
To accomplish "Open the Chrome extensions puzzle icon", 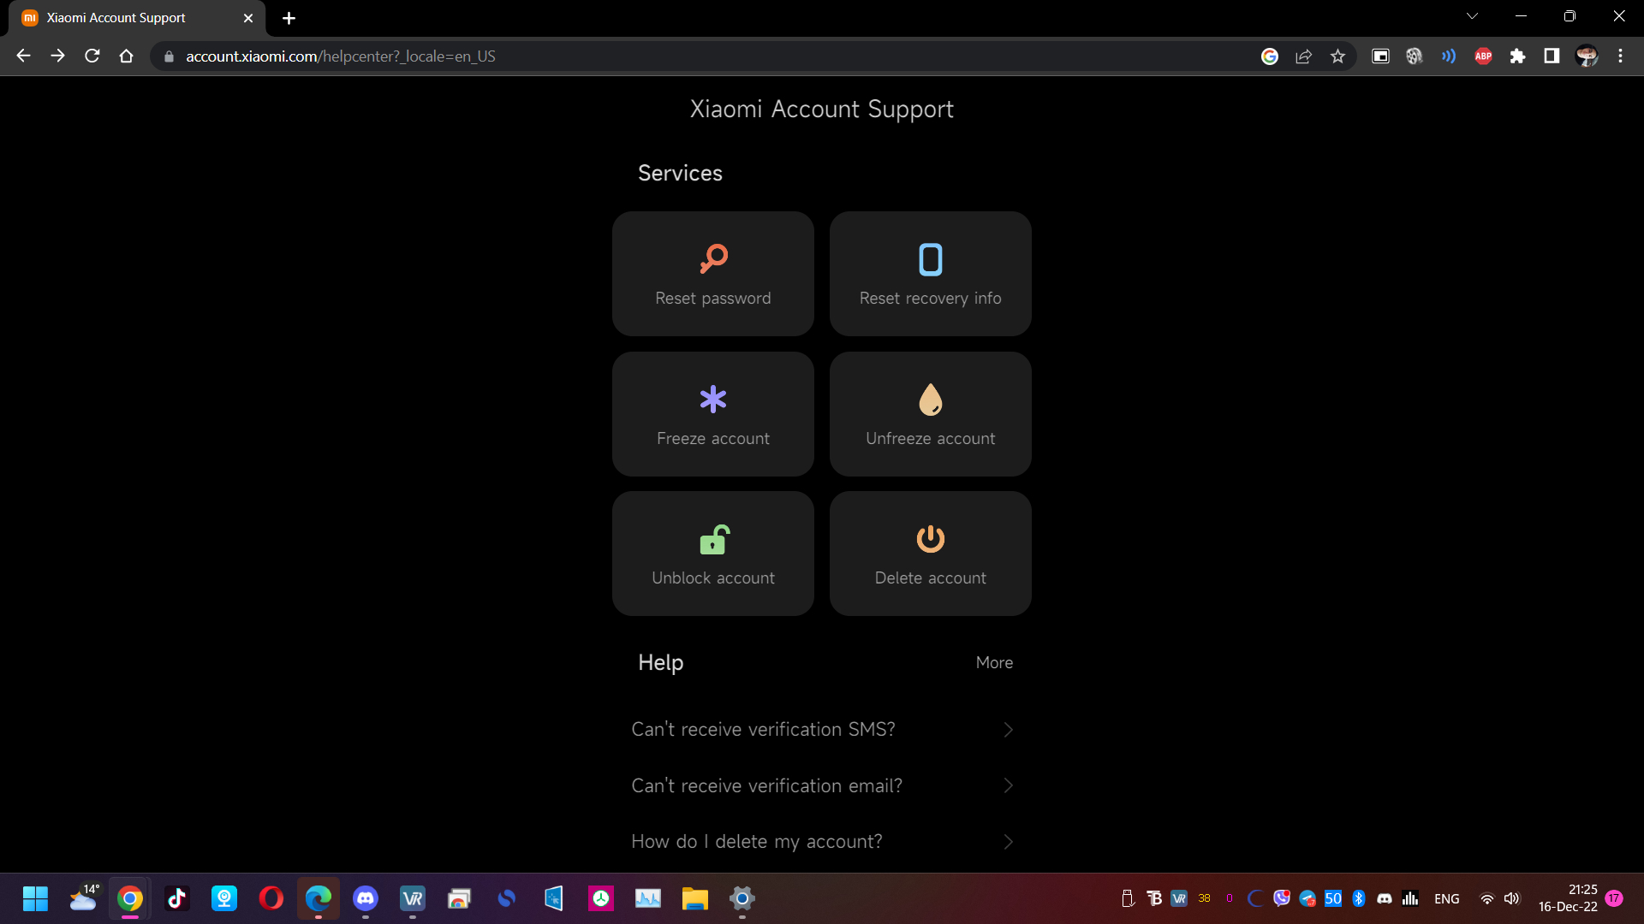I will (x=1517, y=56).
